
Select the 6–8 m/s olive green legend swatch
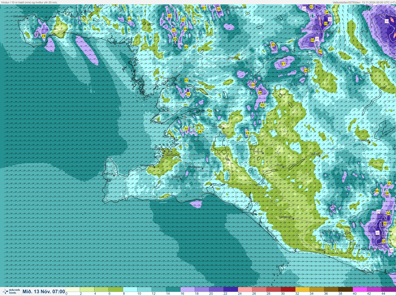(116, 290)
